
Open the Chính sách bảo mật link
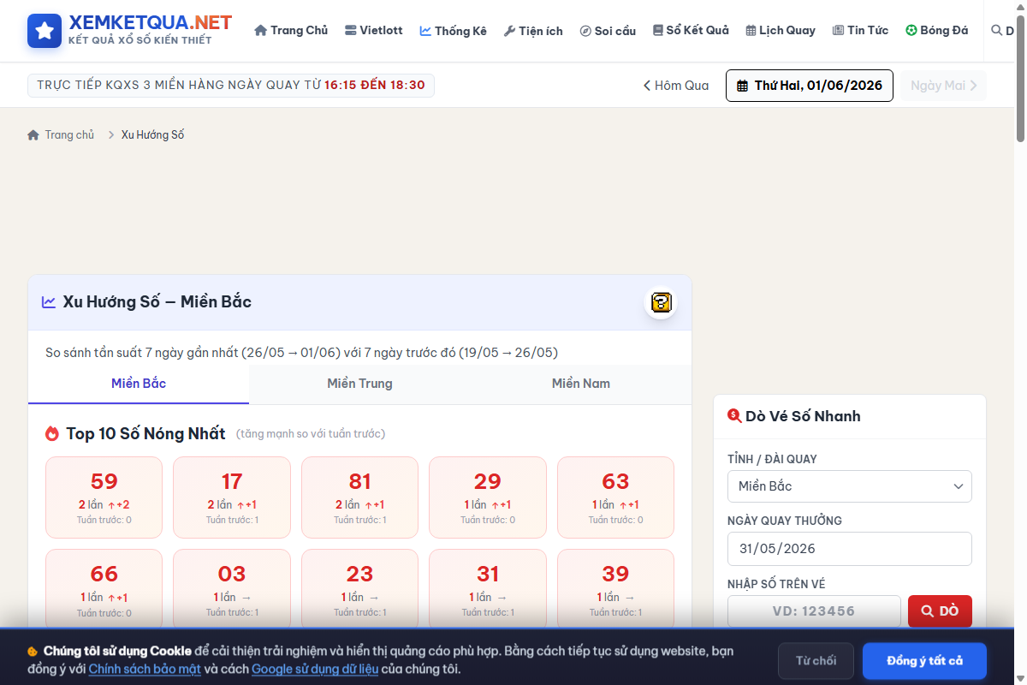pos(145,669)
